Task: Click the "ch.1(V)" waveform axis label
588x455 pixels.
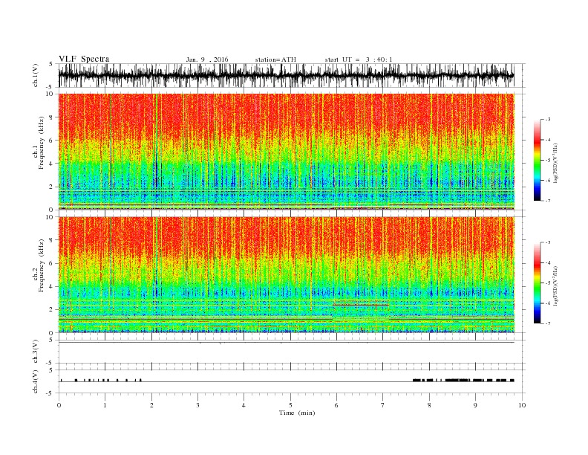Action: pos(36,75)
